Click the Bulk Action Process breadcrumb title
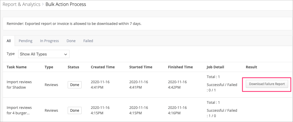293x122 pixels. coord(66,4)
